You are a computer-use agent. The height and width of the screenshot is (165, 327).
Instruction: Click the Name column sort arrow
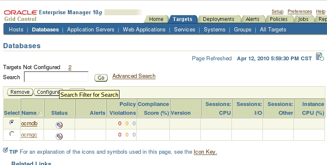click(40, 113)
